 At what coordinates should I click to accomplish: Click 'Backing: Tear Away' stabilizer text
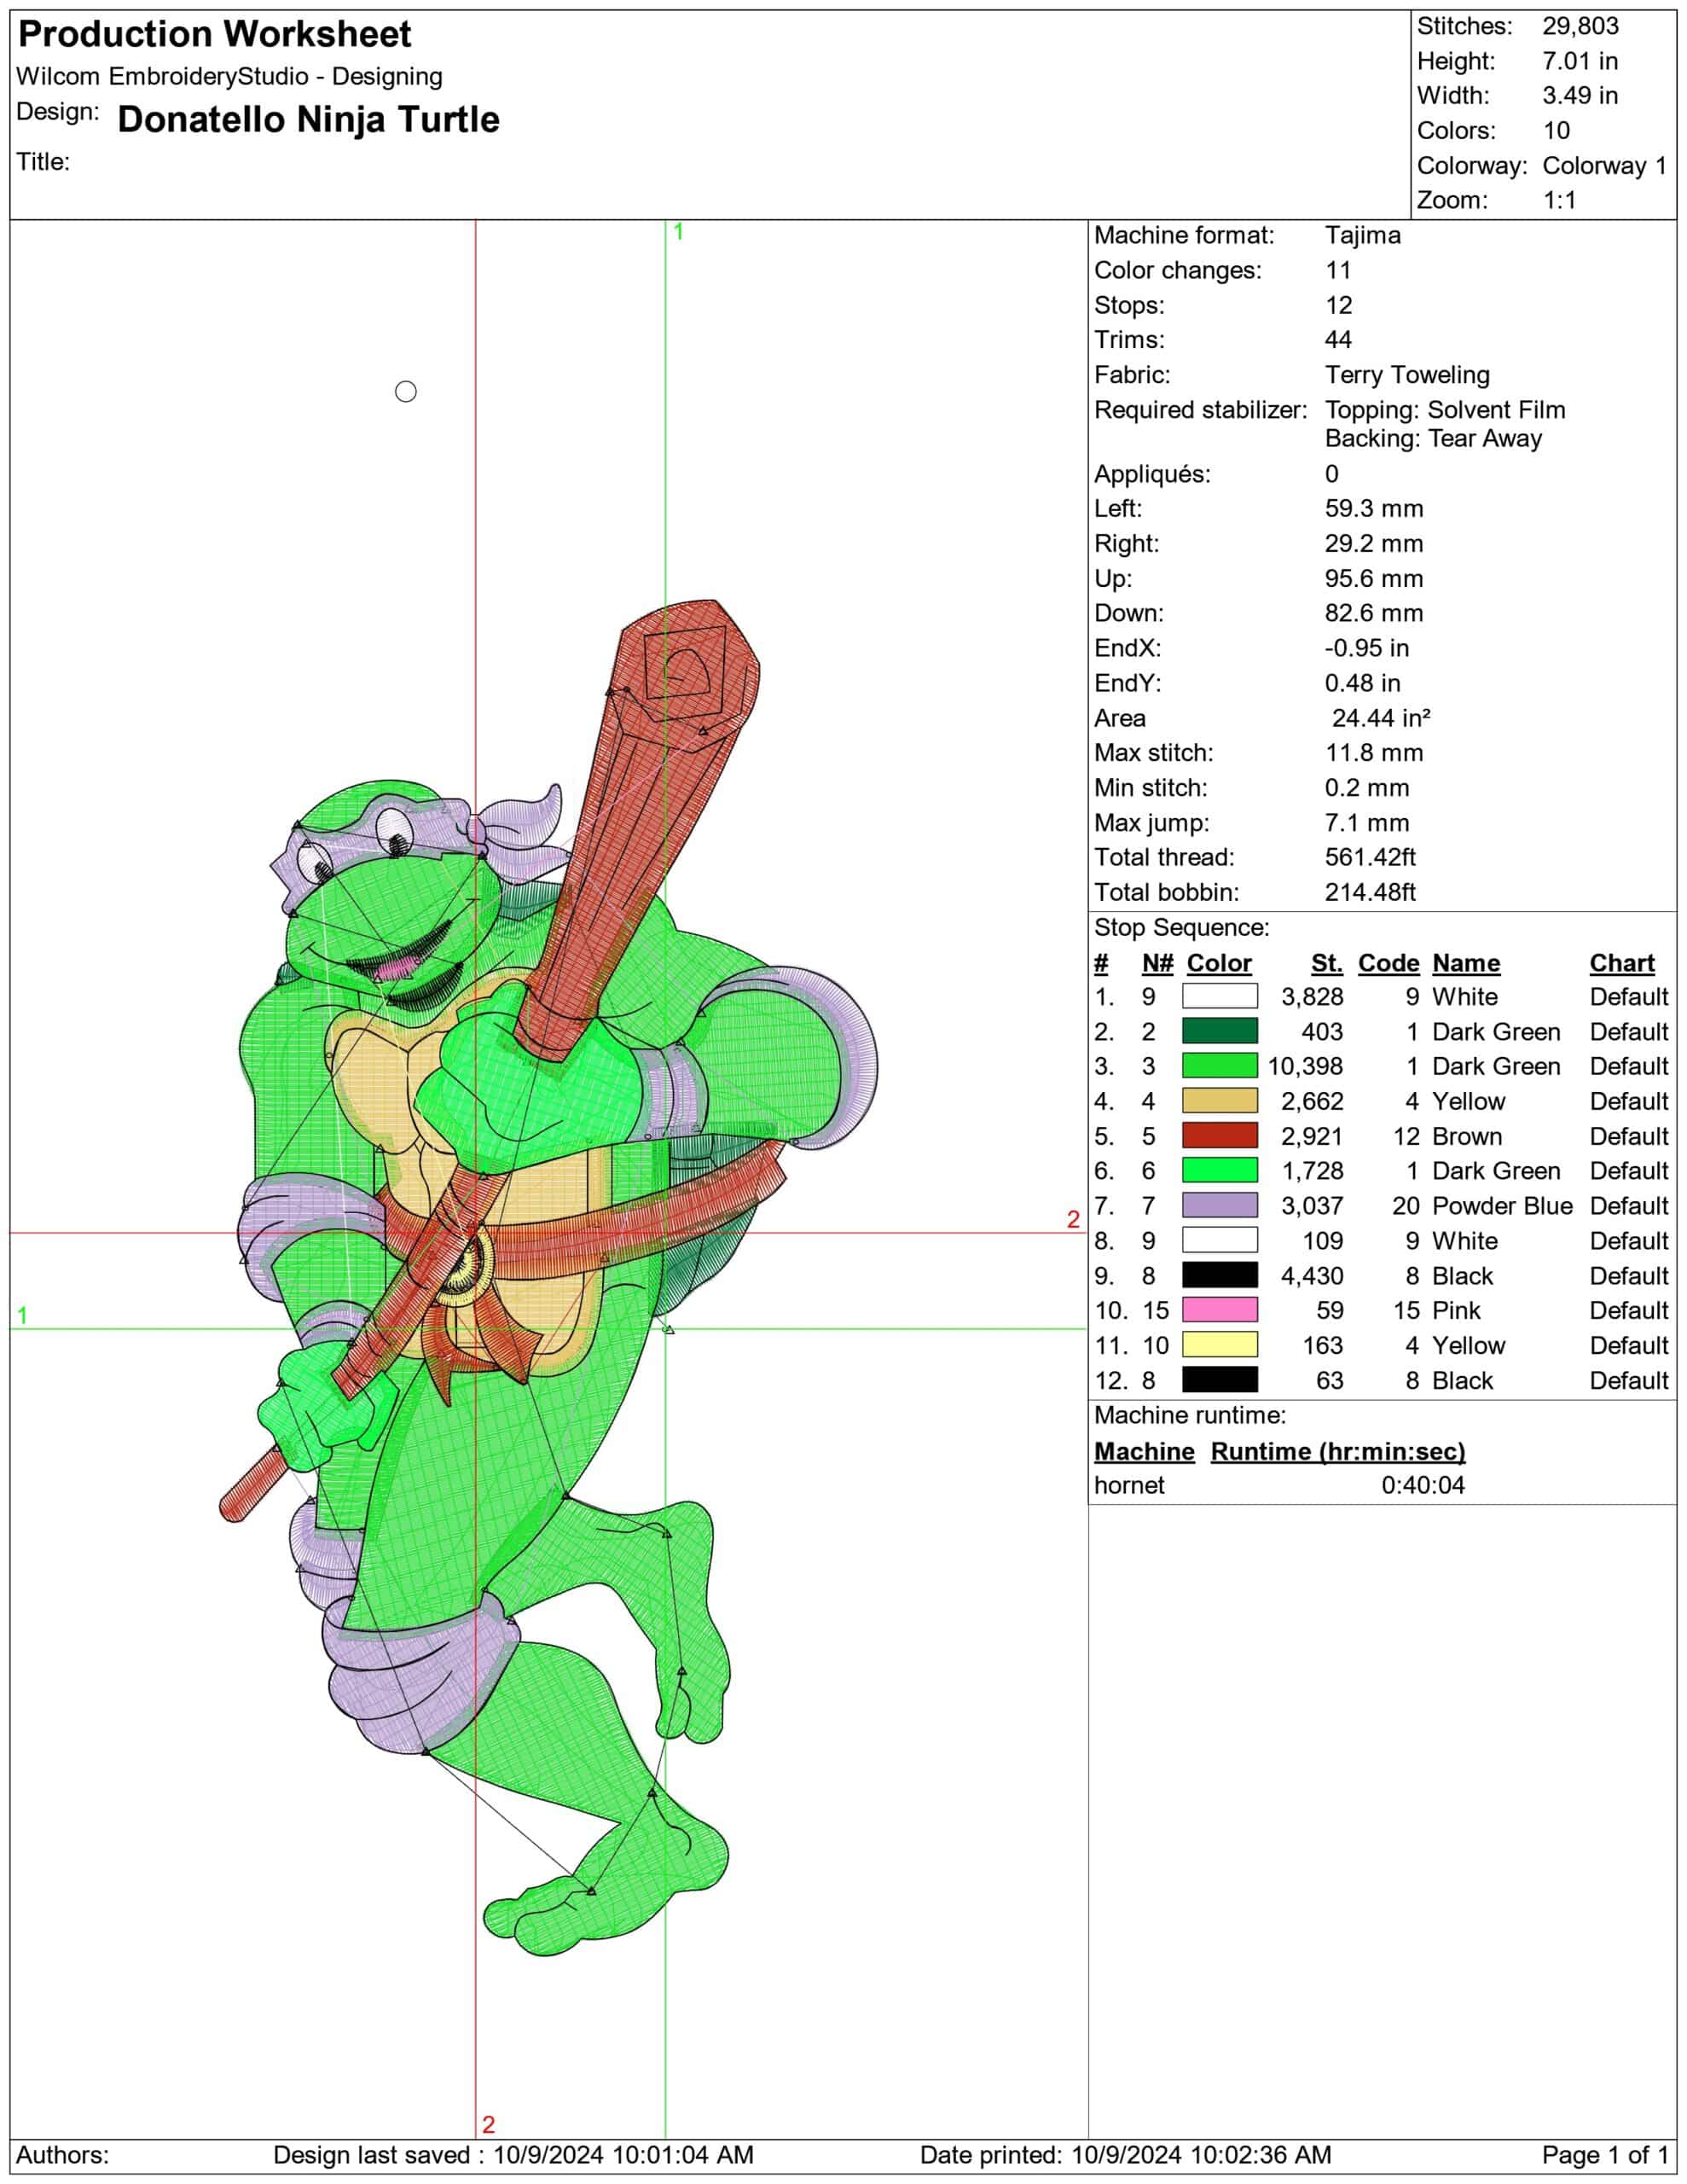click(x=1433, y=438)
